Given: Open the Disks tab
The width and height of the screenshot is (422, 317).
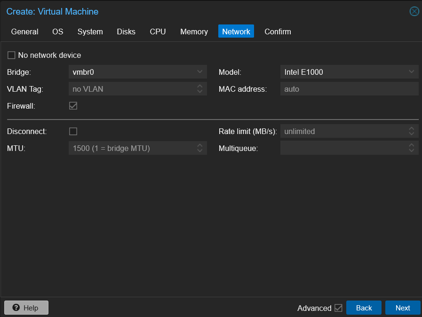Looking at the screenshot, I should 126,32.
